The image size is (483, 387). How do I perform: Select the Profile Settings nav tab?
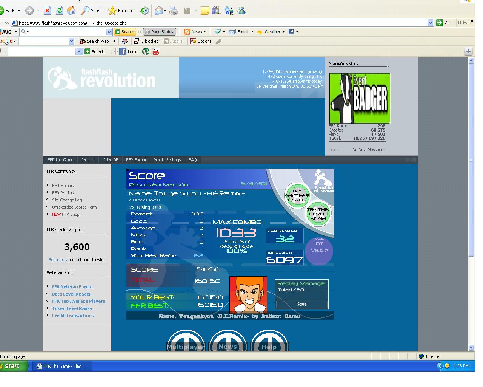pos(167,160)
